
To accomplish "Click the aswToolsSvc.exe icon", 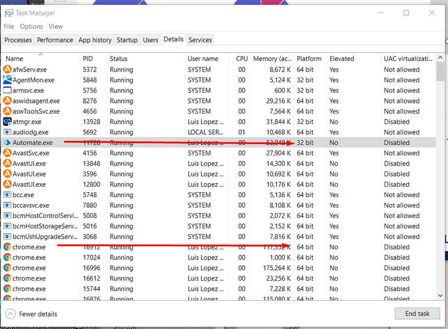I will (7, 111).
